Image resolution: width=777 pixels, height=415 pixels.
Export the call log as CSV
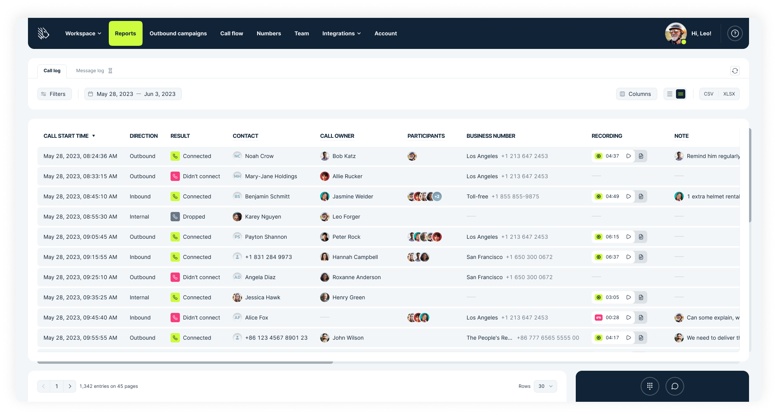(x=708, y=94)
